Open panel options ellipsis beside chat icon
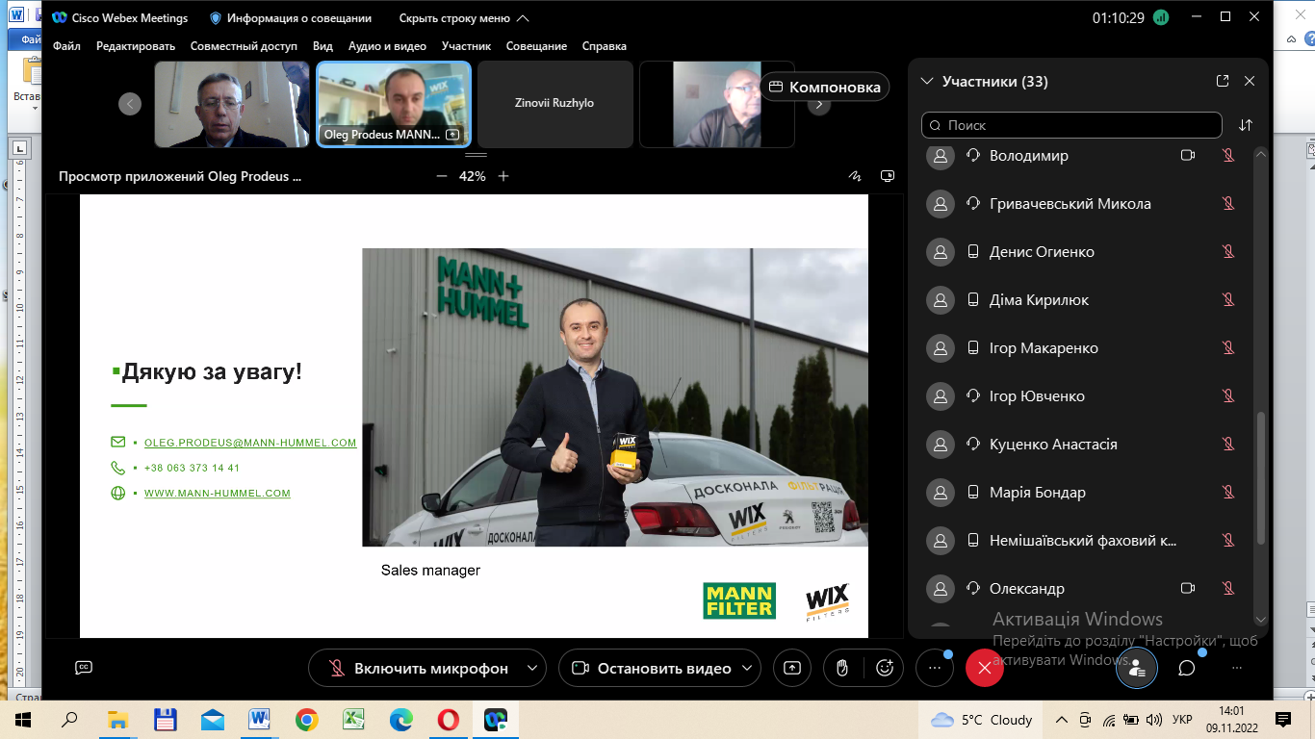The width and height of the screenshot is (1315, 739). click(x=1237, y=668)
